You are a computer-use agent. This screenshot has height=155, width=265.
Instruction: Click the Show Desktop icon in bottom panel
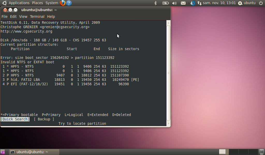click(3, 152)
